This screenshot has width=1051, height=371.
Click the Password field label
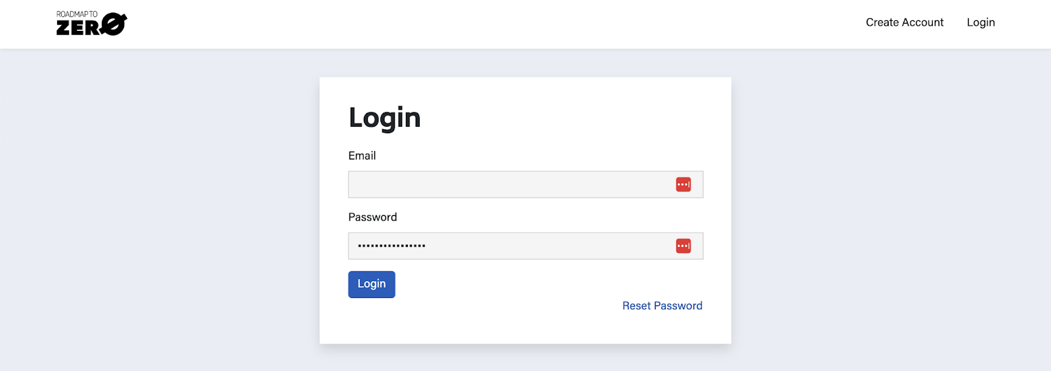pyautogui.click(x=372, y=217)
